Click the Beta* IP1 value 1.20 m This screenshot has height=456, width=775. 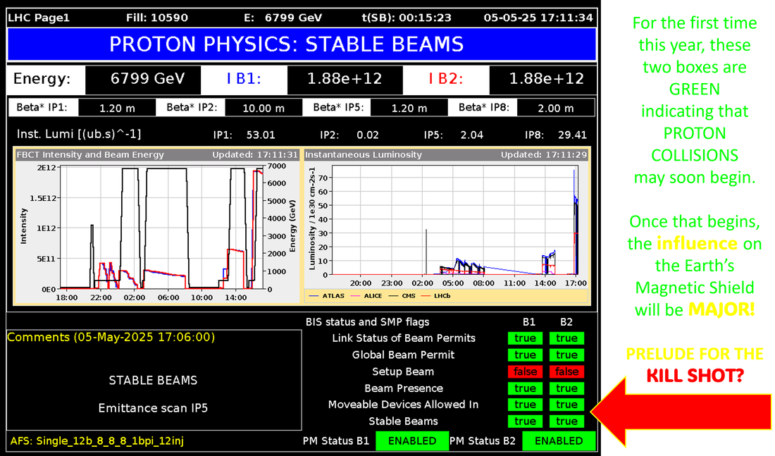[117, 108]
